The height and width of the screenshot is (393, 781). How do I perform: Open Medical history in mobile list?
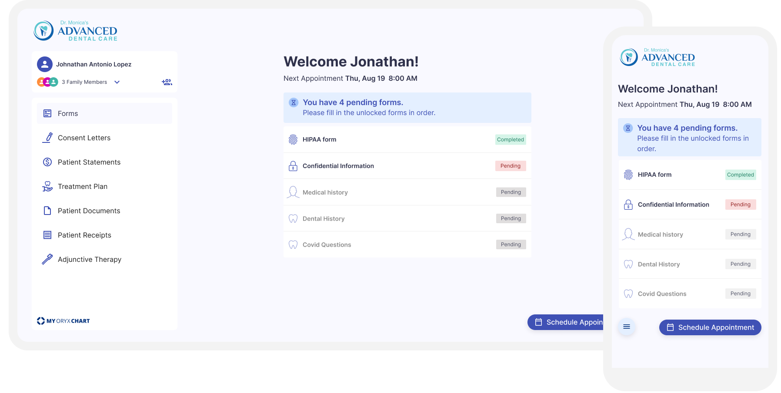(x=690, y=234)
